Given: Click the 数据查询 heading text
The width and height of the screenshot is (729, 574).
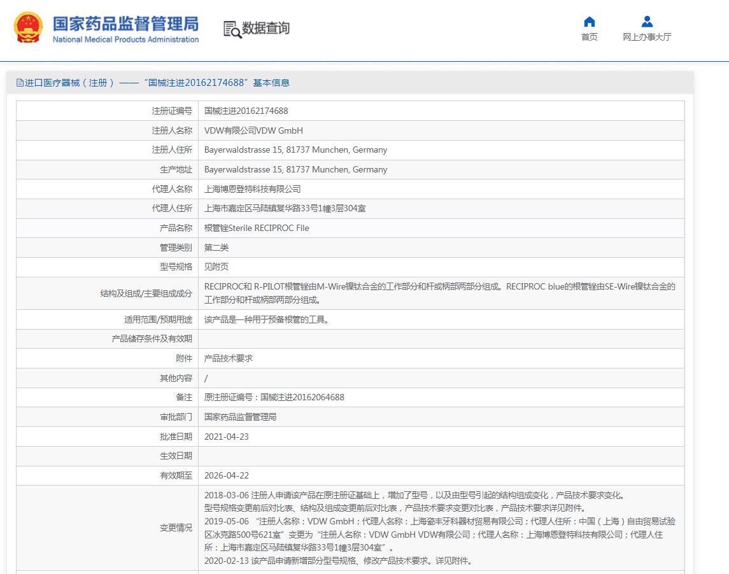Looking at the screenshot, I should pyautogui.click(x=265, y=28).
